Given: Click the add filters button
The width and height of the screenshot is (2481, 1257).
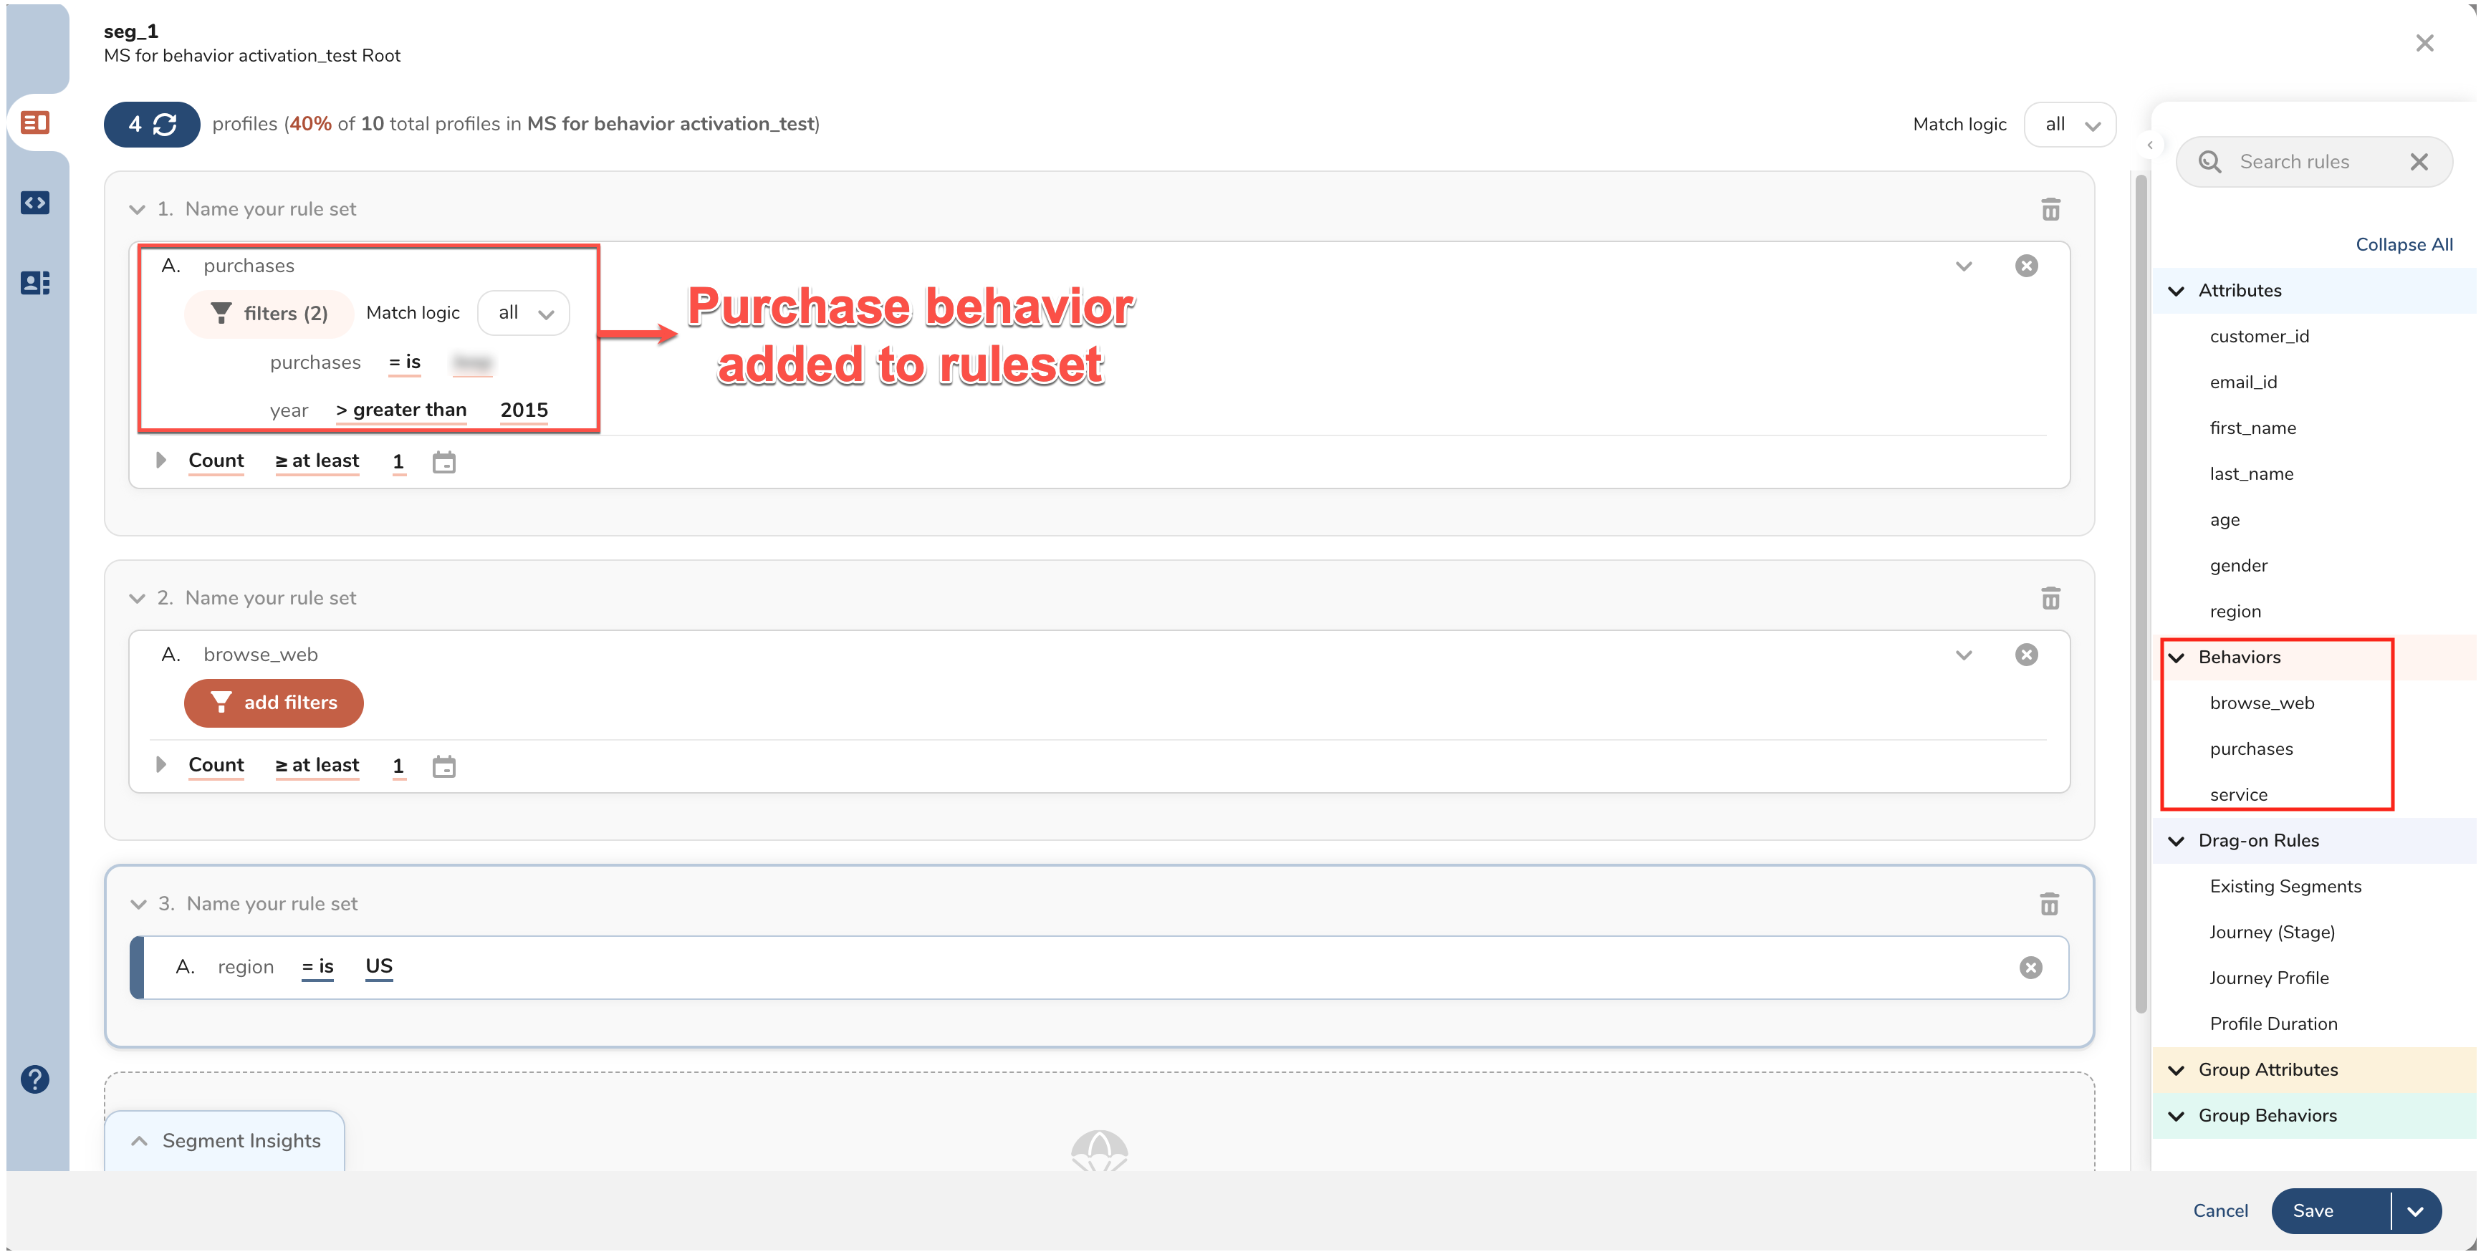Looking at the screenshot, I should (274, 702).
